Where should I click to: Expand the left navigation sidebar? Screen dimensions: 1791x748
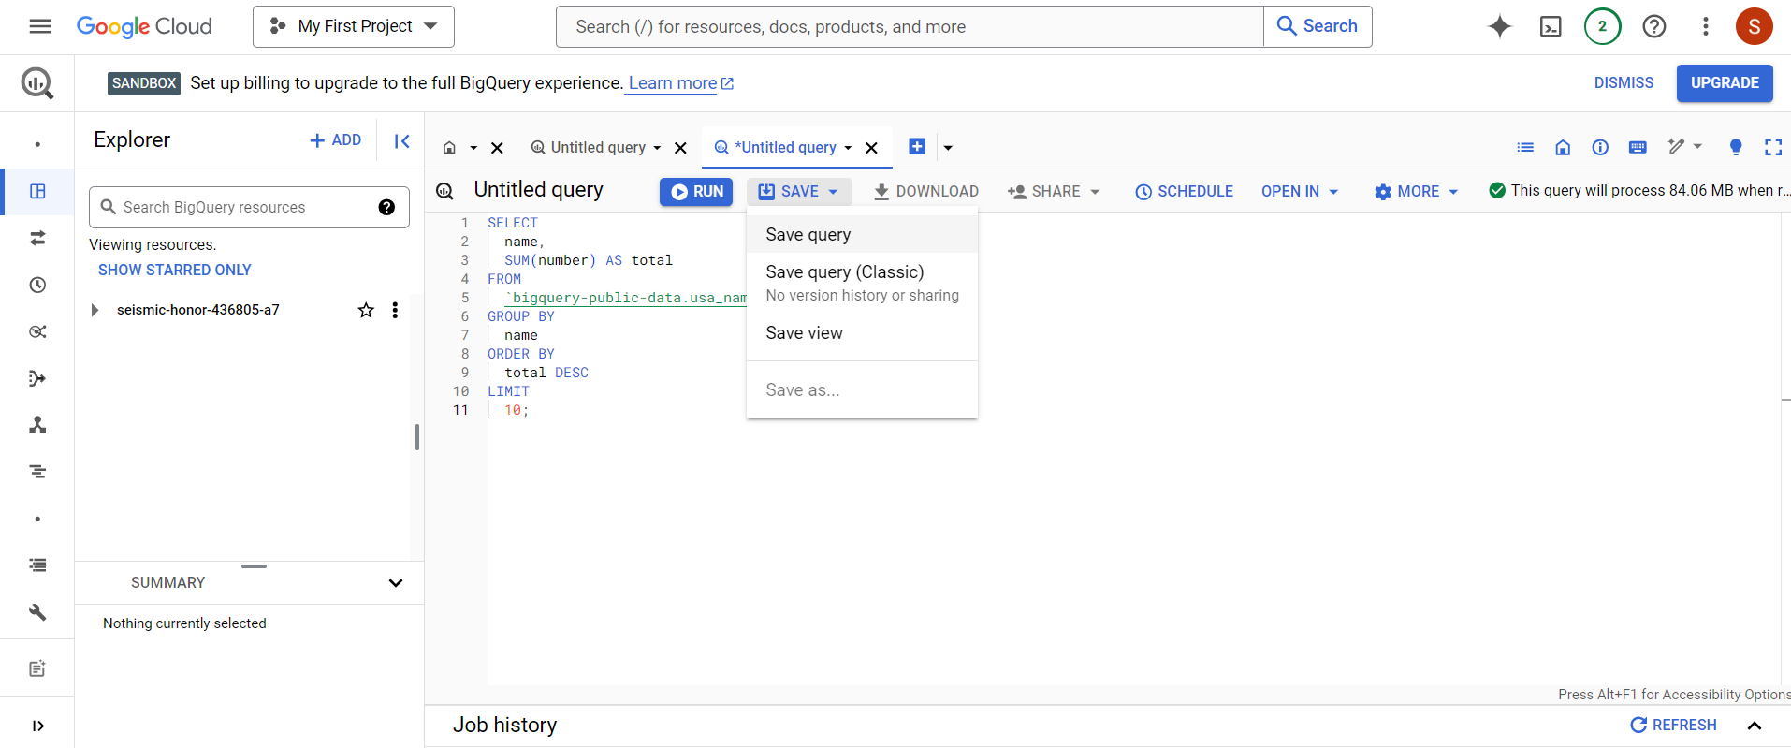coord(37,726)
